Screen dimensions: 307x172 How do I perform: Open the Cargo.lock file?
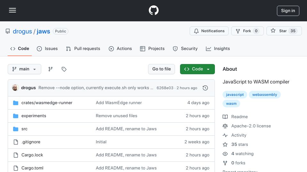(32, 155)
